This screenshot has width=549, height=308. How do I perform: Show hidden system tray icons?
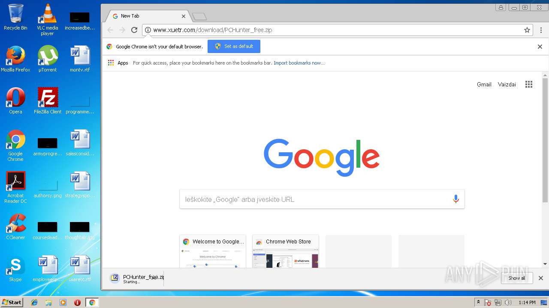pyautogui.click(x=478, y=302)
